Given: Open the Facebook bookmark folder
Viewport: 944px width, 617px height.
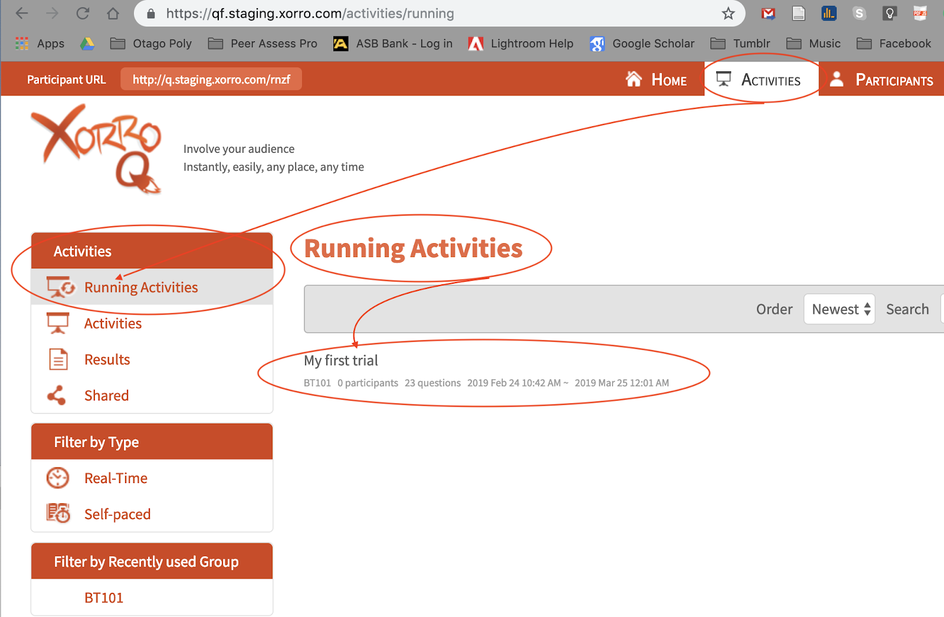Looking at the screenshot, I should 894,44.
